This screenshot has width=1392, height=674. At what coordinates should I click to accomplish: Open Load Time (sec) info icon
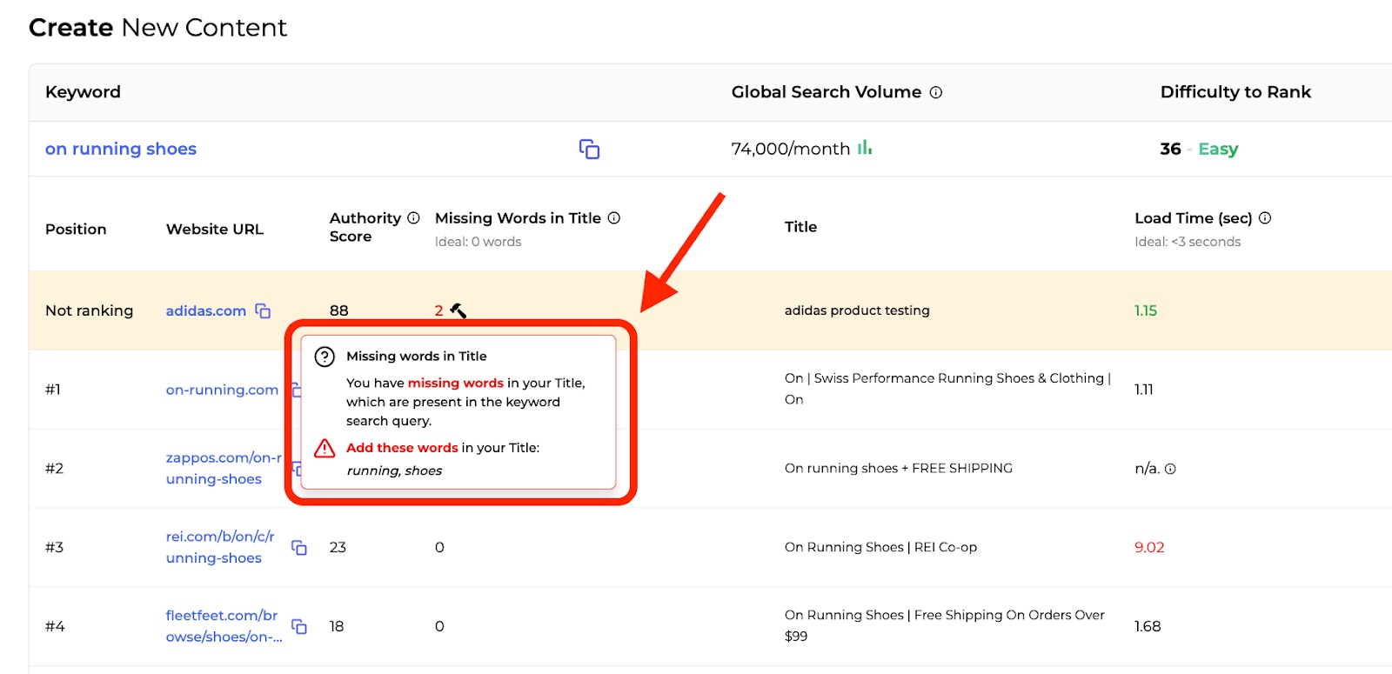coord(1265,218)
